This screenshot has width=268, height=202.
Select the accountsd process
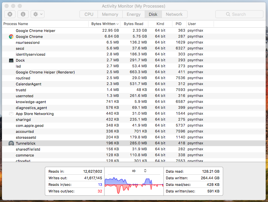coord(134,131)
